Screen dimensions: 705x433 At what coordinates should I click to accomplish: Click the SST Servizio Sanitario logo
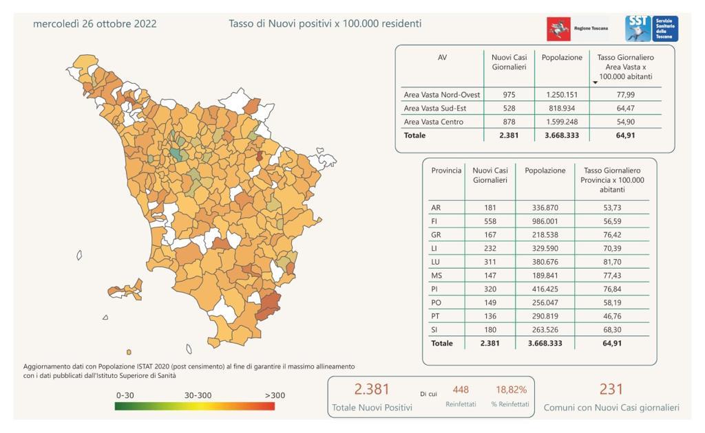pyautogui.click(x=651, y=29)
